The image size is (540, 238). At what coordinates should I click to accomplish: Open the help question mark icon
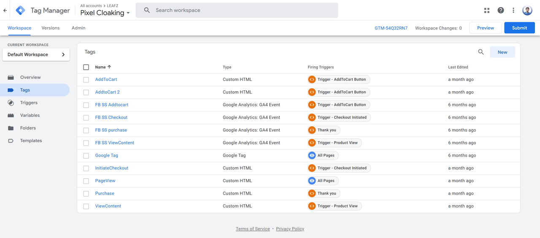click(501, 10)
